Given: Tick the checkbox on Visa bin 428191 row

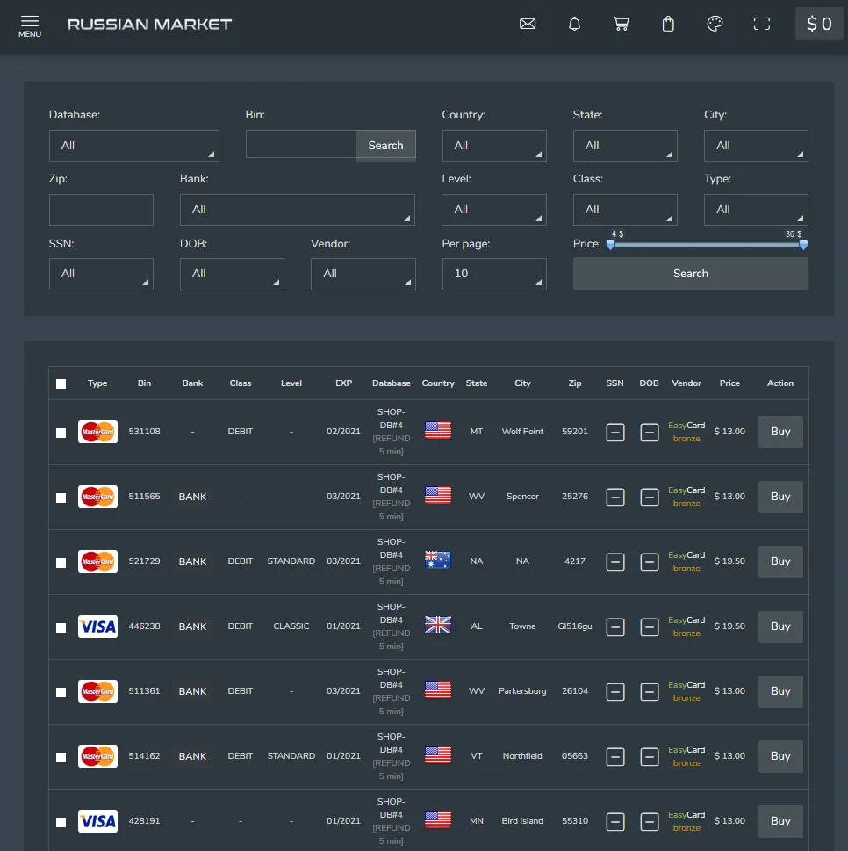Looking at the screenshot, I should [61, 821].
